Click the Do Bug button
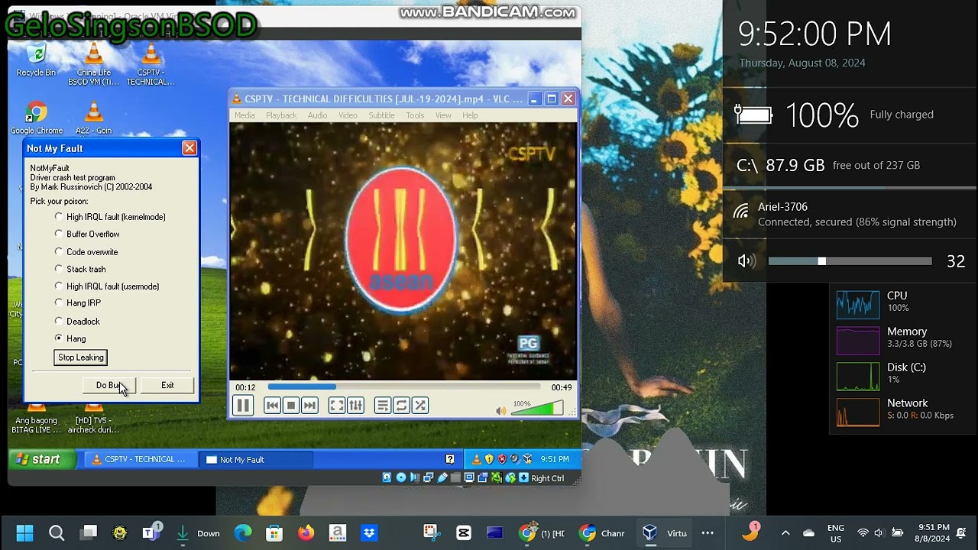 (109, 385)
